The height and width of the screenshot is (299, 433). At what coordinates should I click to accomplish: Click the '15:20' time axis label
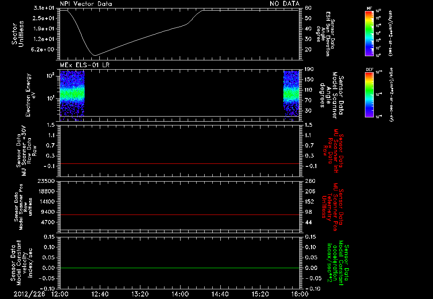(260, 294)
